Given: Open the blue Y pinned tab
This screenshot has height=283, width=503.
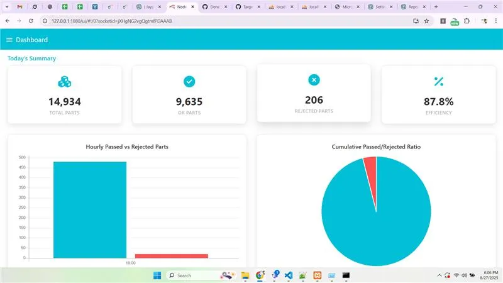Looking at the screenshot, I should pyautogui.click(x=95, y=7).
